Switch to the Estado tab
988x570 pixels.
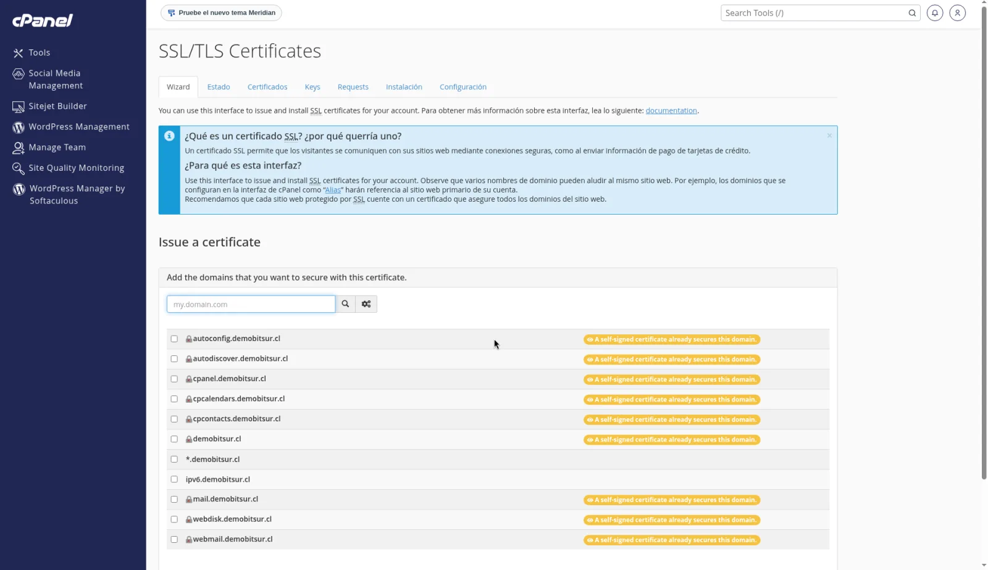tap(219, 87)
